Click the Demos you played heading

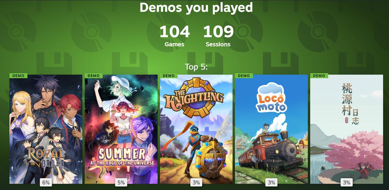[196, 7]
